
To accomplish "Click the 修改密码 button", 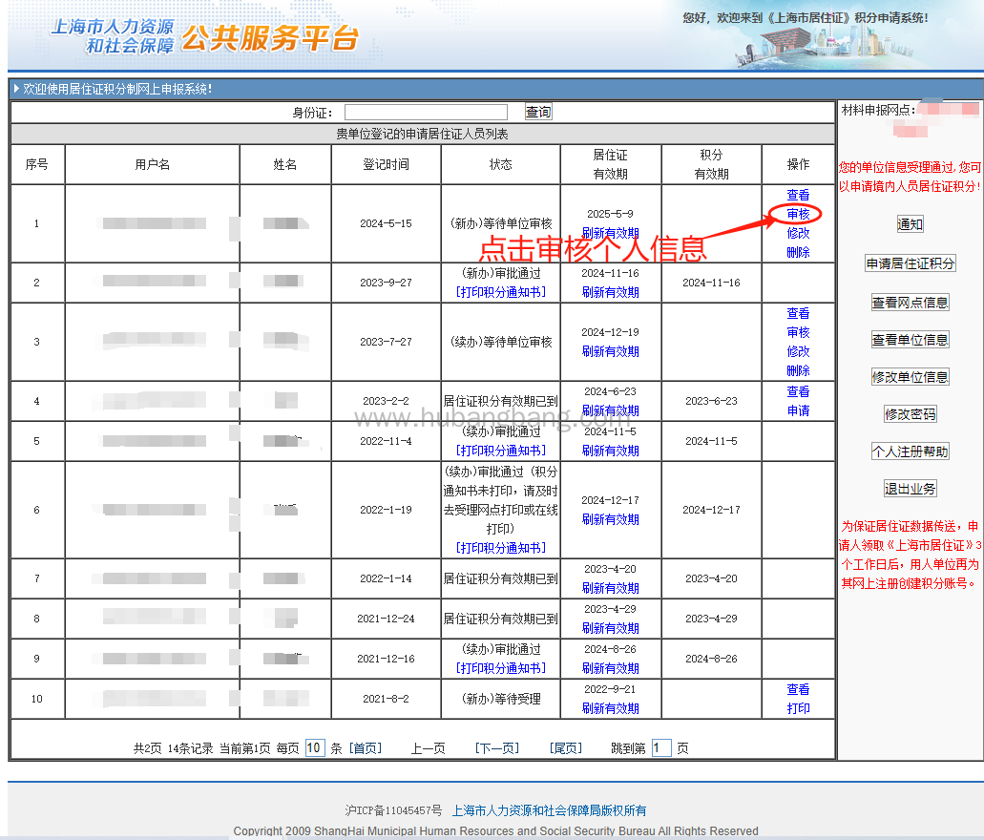I will pyautogui.click(x=910, y=414).
